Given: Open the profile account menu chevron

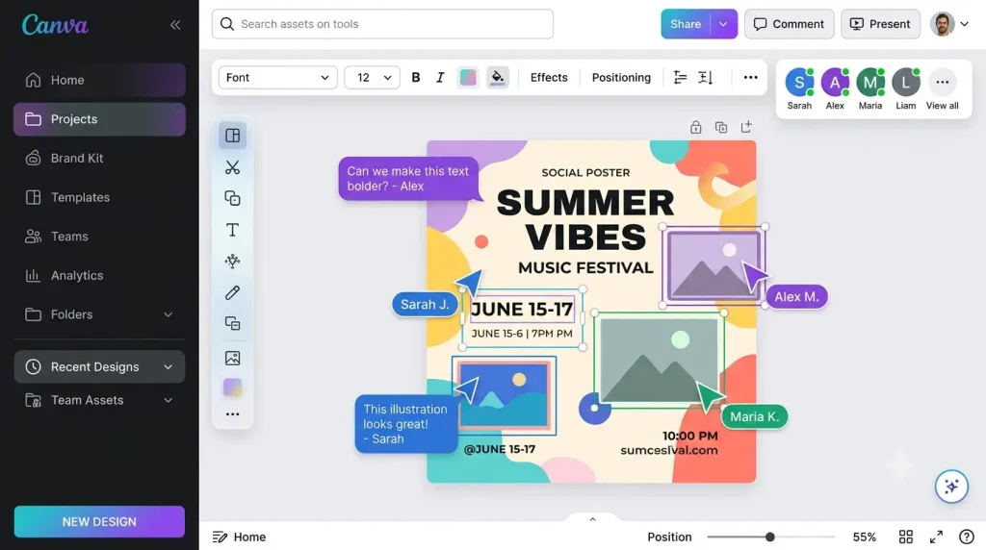Looking at the screenshot, I should coord(965,24).
